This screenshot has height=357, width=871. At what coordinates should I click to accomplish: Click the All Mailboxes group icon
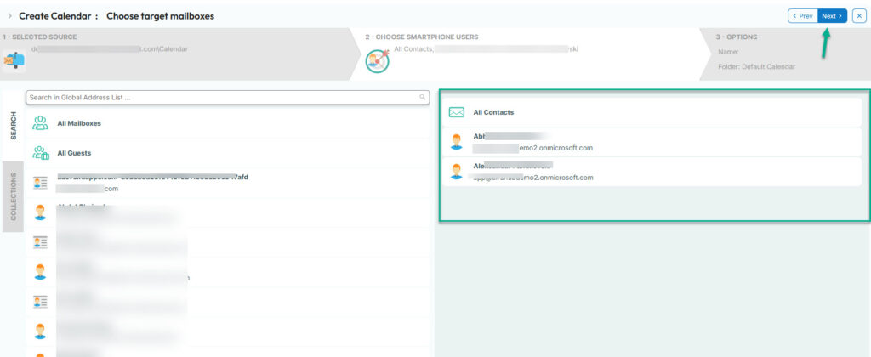[40, 123]
